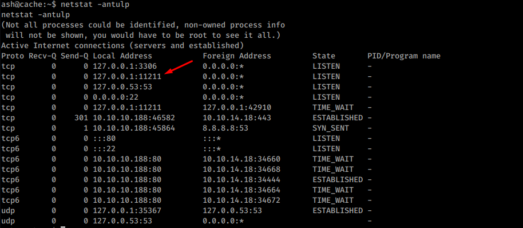The height and width of the screenshot is (228, 523).
Task: Click local address 0.0.0.0:22
Action: pos(116,97)
